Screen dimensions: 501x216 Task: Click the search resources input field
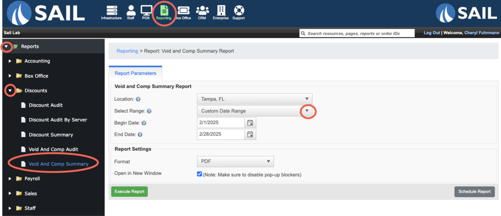click(x=357, y=33)
